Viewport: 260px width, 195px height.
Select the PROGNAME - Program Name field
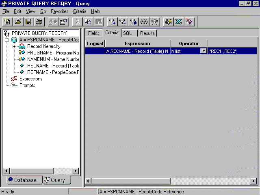(x=53, y=53)
